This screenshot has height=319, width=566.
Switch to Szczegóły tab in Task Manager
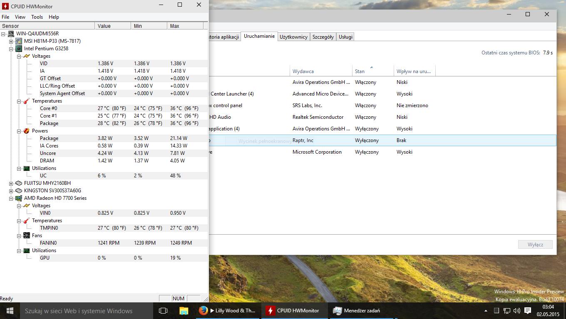click(323, 37)
